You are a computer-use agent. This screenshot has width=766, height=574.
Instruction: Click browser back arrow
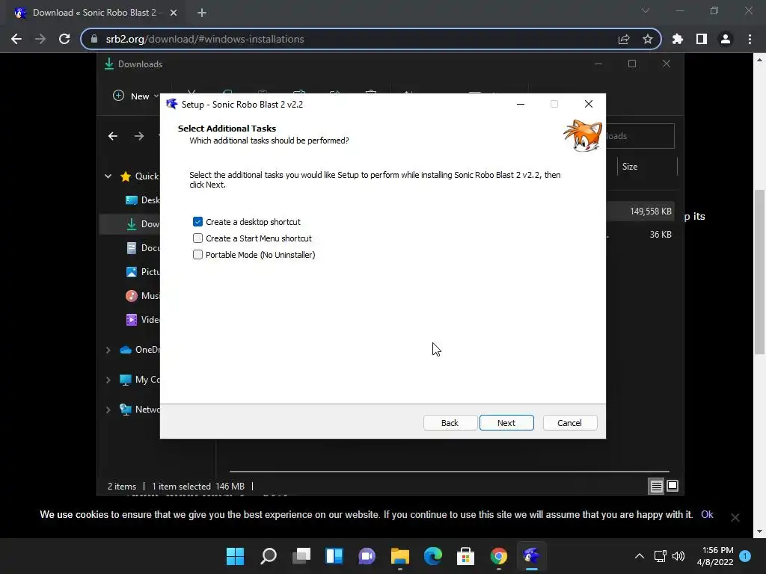16,39
